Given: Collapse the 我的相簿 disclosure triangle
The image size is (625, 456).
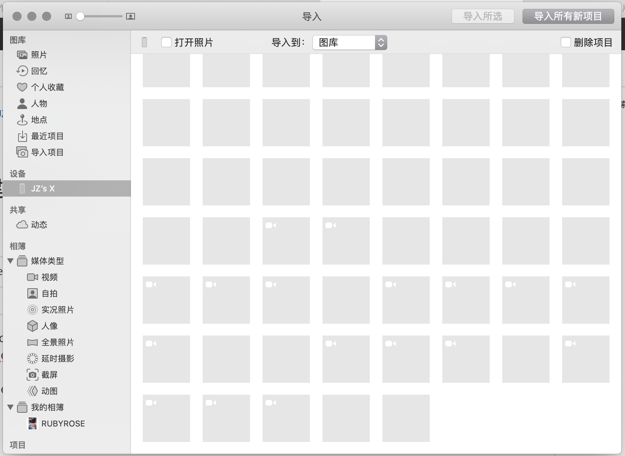Looking at the screenshot, I should point(10,407).
